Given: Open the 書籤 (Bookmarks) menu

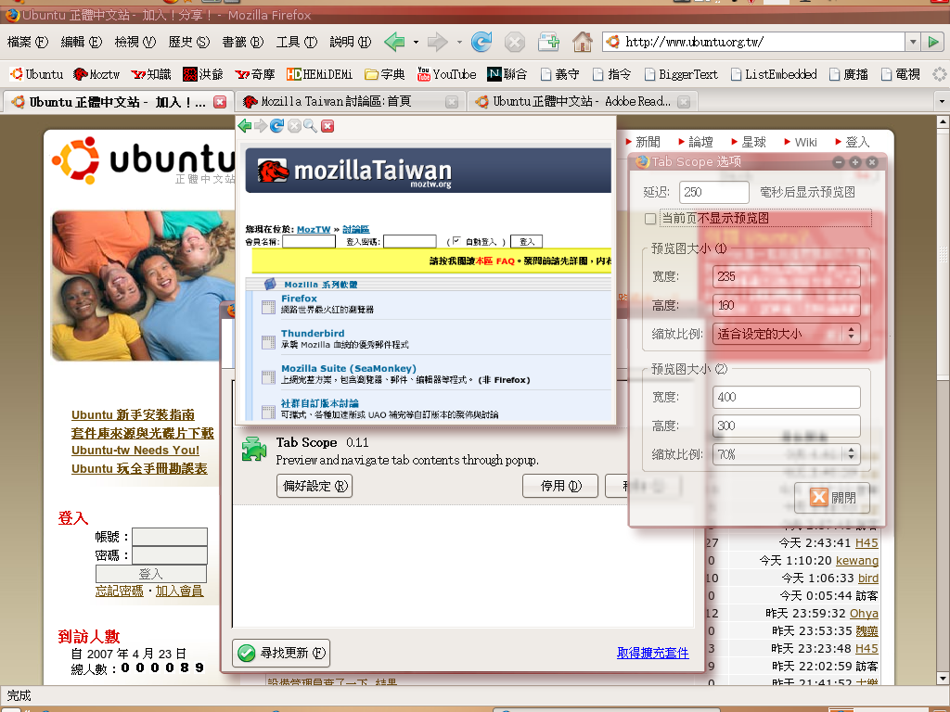Looking at the screenshot, I should tap(242, 42).
